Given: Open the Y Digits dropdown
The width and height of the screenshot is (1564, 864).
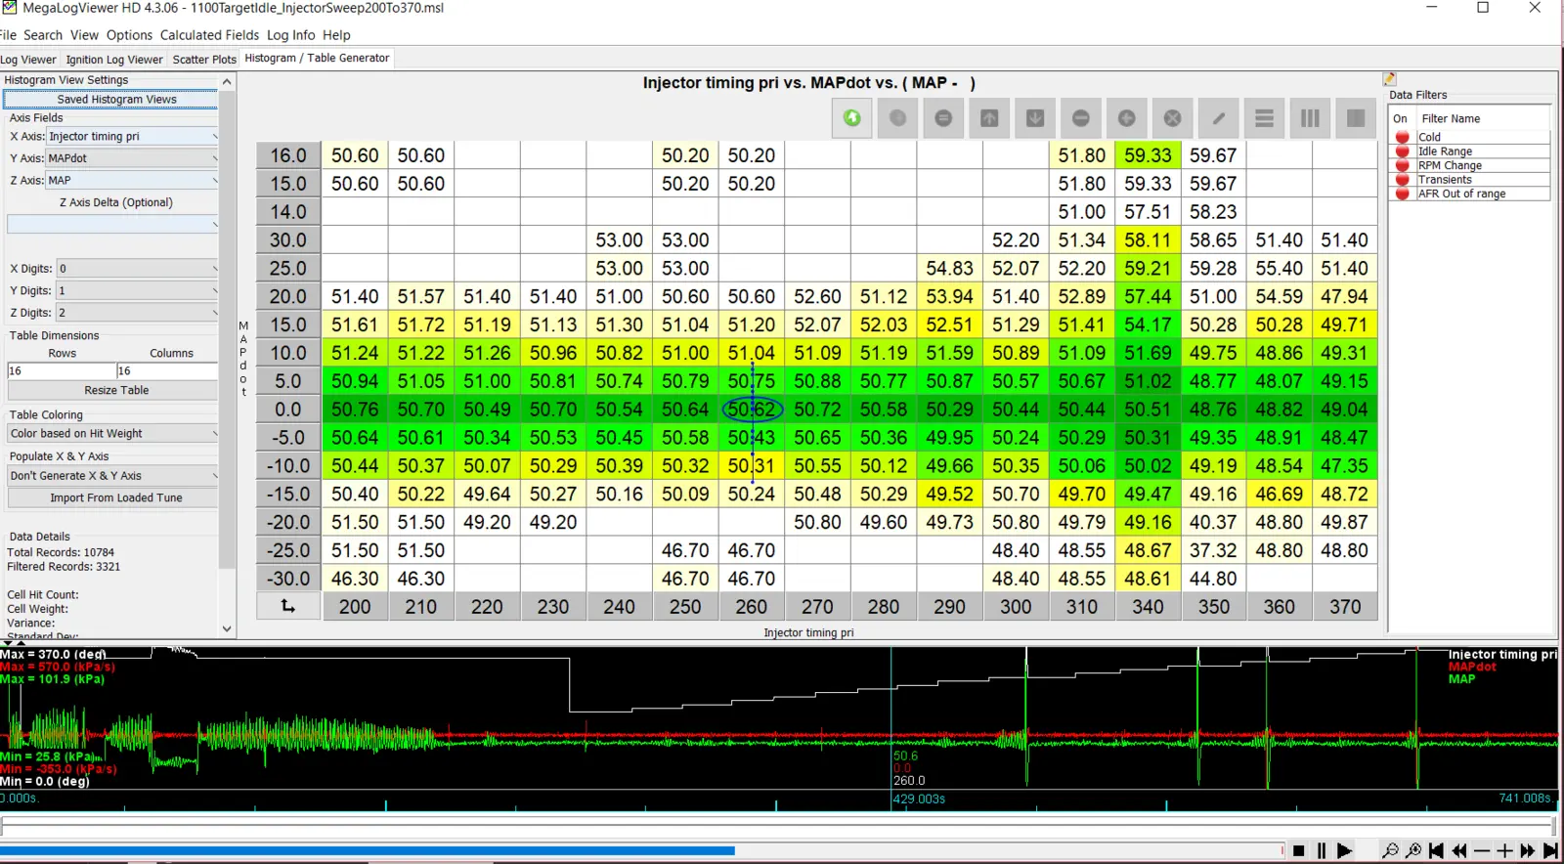Looking at the screenshot, I should (137, 290).
